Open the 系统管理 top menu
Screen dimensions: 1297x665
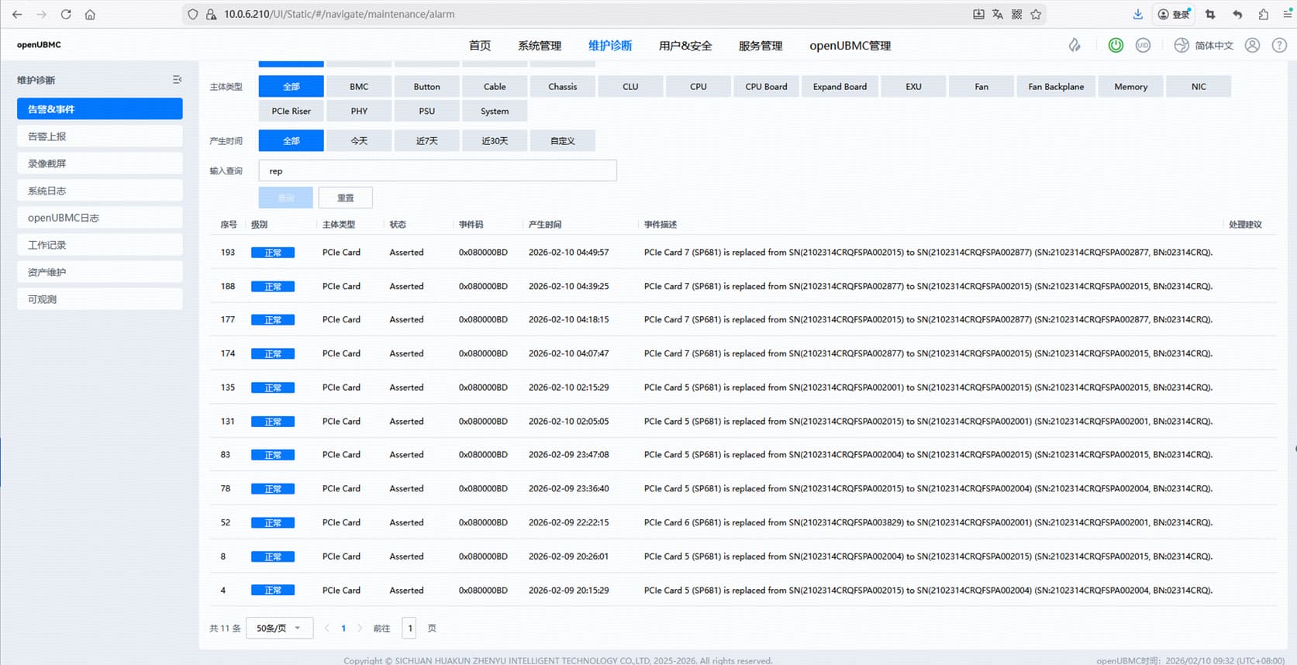540,46
